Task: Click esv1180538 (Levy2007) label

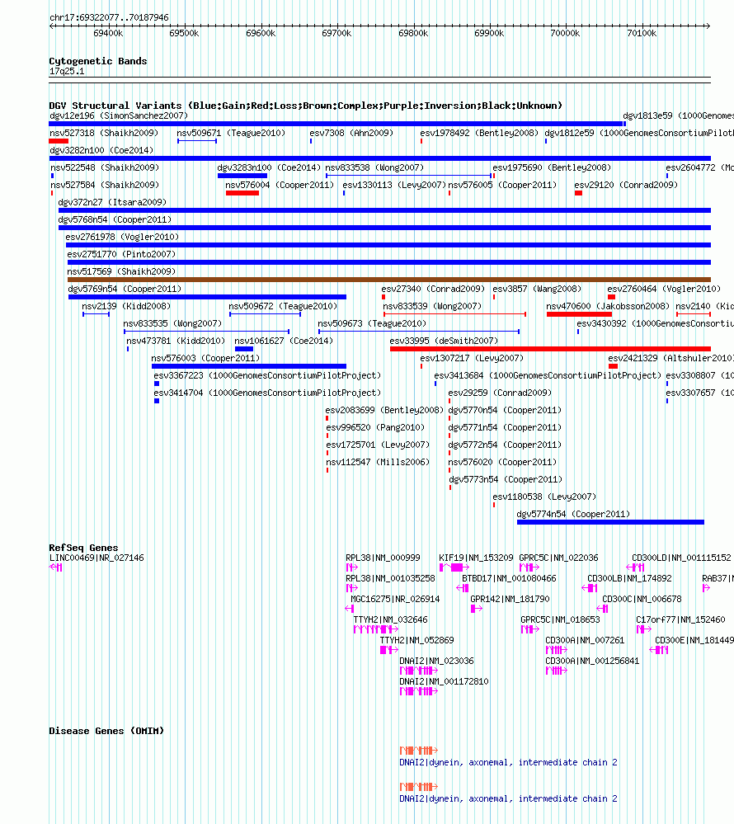Action: pos(544,497)
